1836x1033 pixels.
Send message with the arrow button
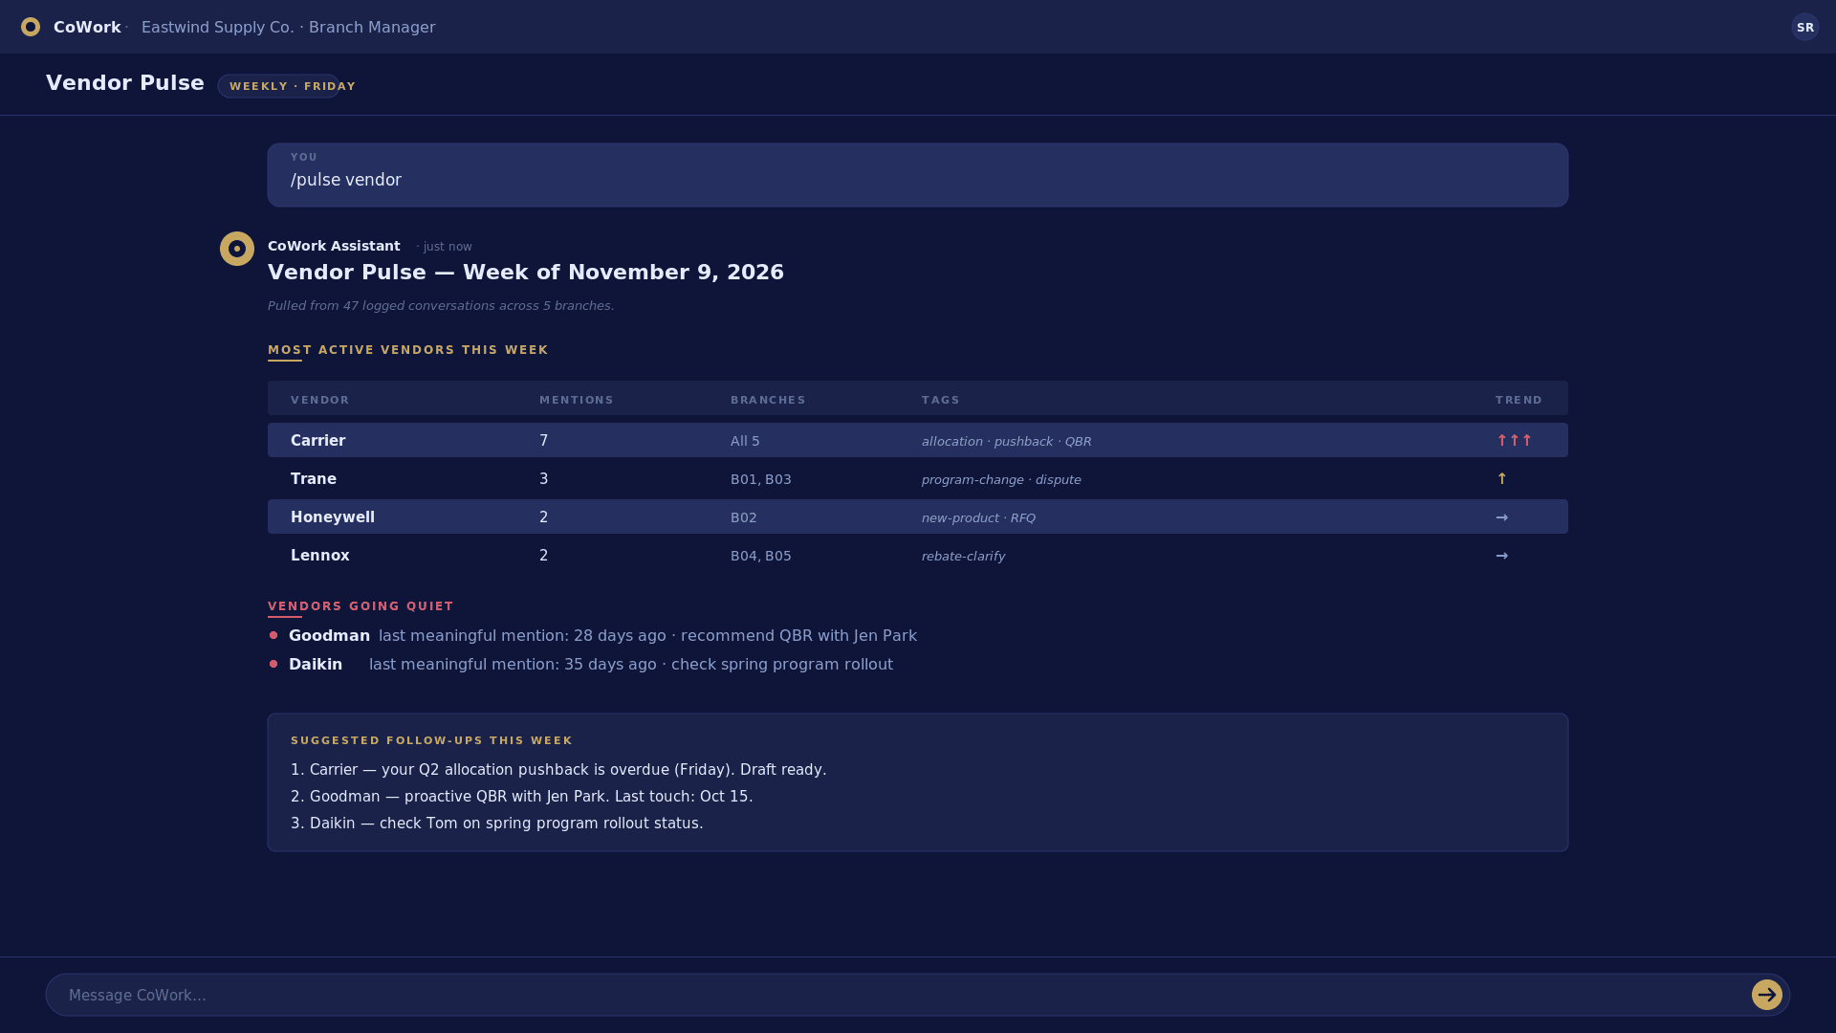coord(1766,995)
